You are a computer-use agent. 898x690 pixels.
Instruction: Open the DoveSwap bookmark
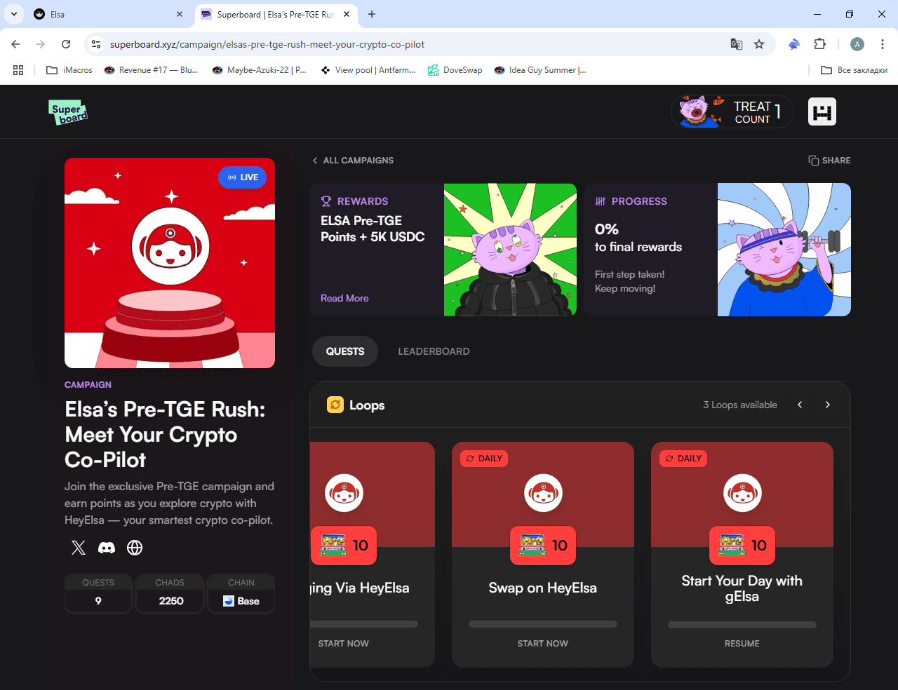(x=455, y=70)
